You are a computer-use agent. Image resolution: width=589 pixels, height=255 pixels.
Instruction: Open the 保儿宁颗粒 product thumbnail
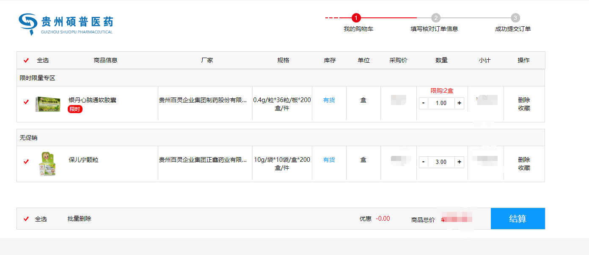click(47, 164)
